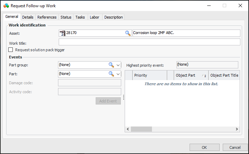Open the References tab
Image resolution: width=249 pixels, height=154 pixels.
[x=47, y=17]
